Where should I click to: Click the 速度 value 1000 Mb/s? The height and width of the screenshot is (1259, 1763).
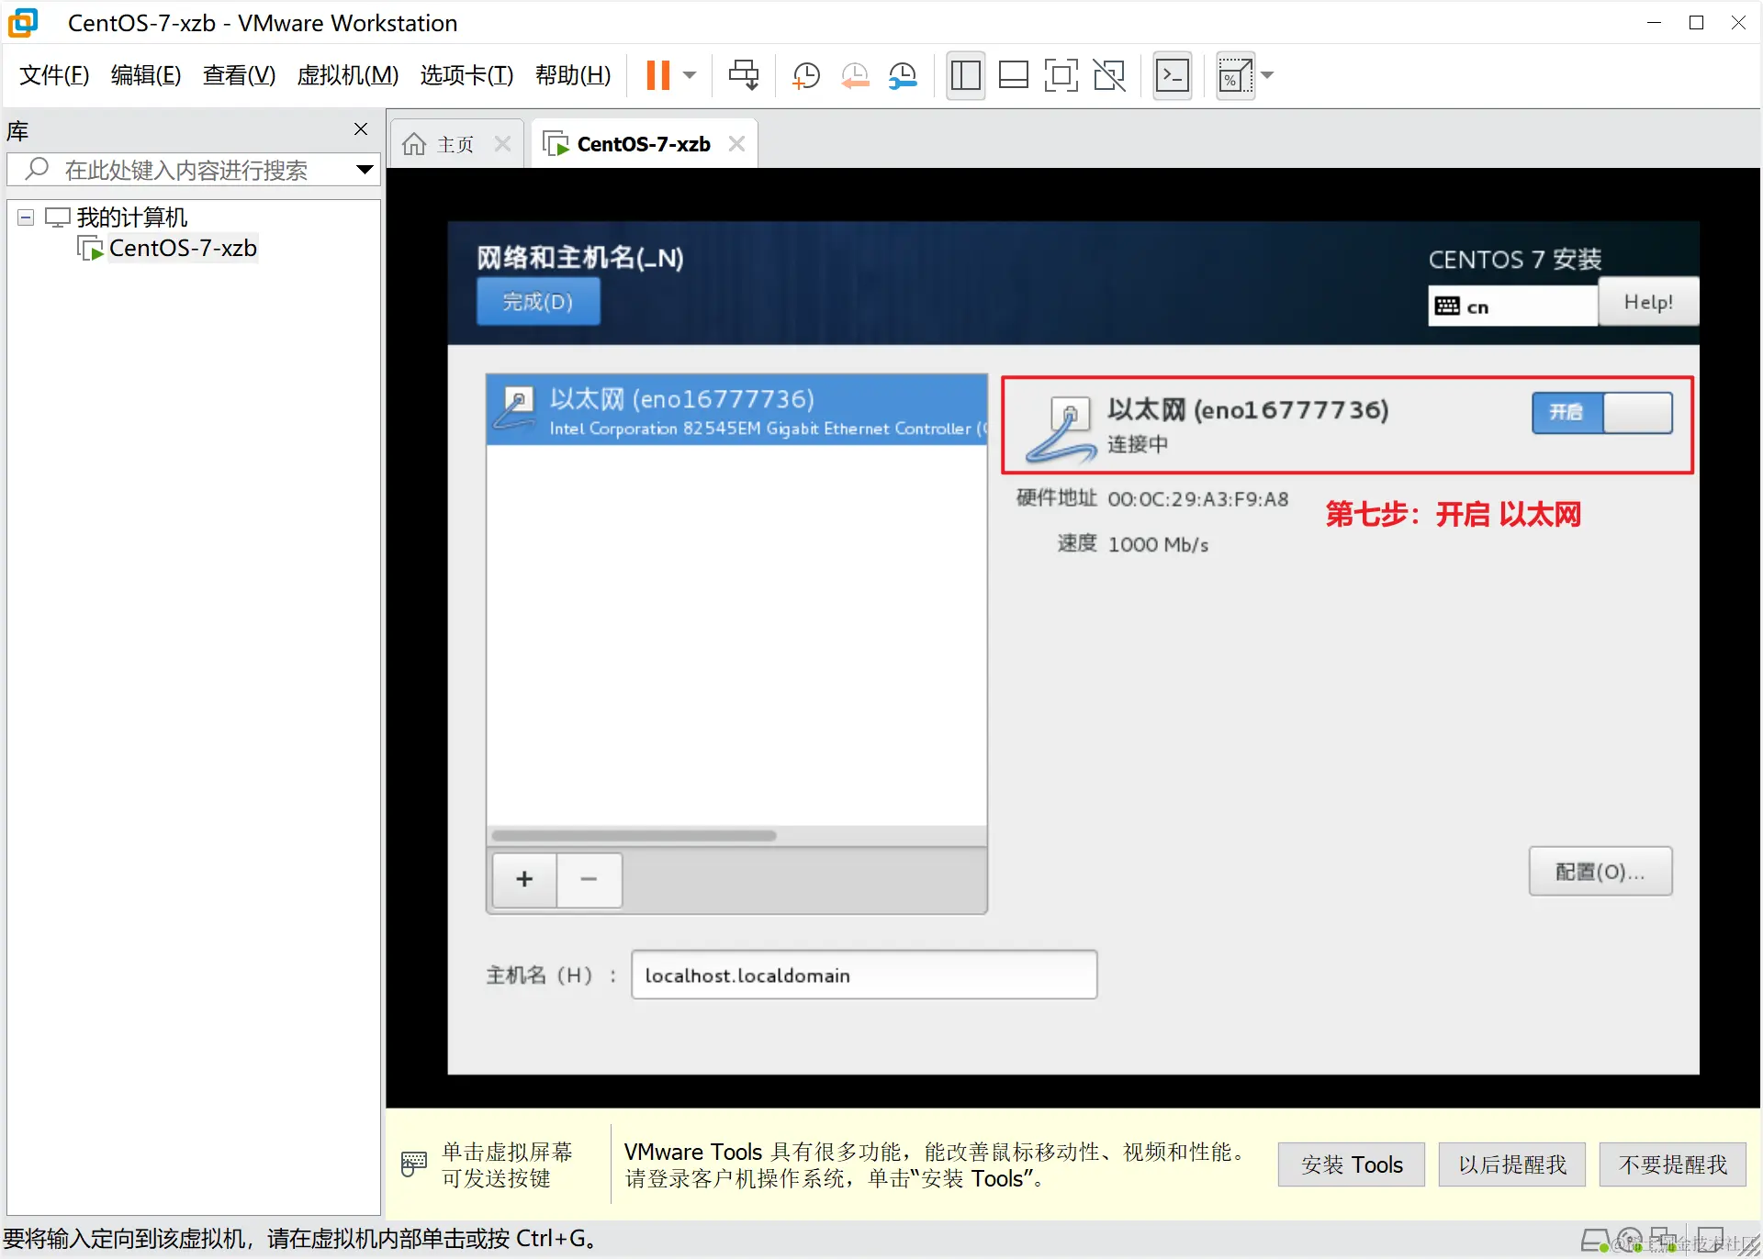tap(1158, 544)
